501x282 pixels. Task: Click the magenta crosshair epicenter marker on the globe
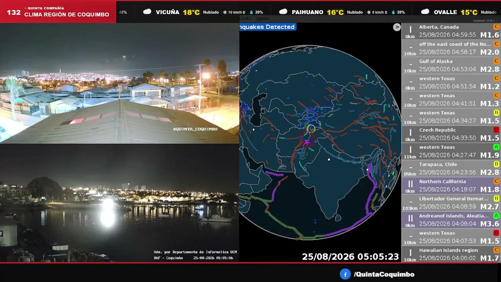click(307, 143)
